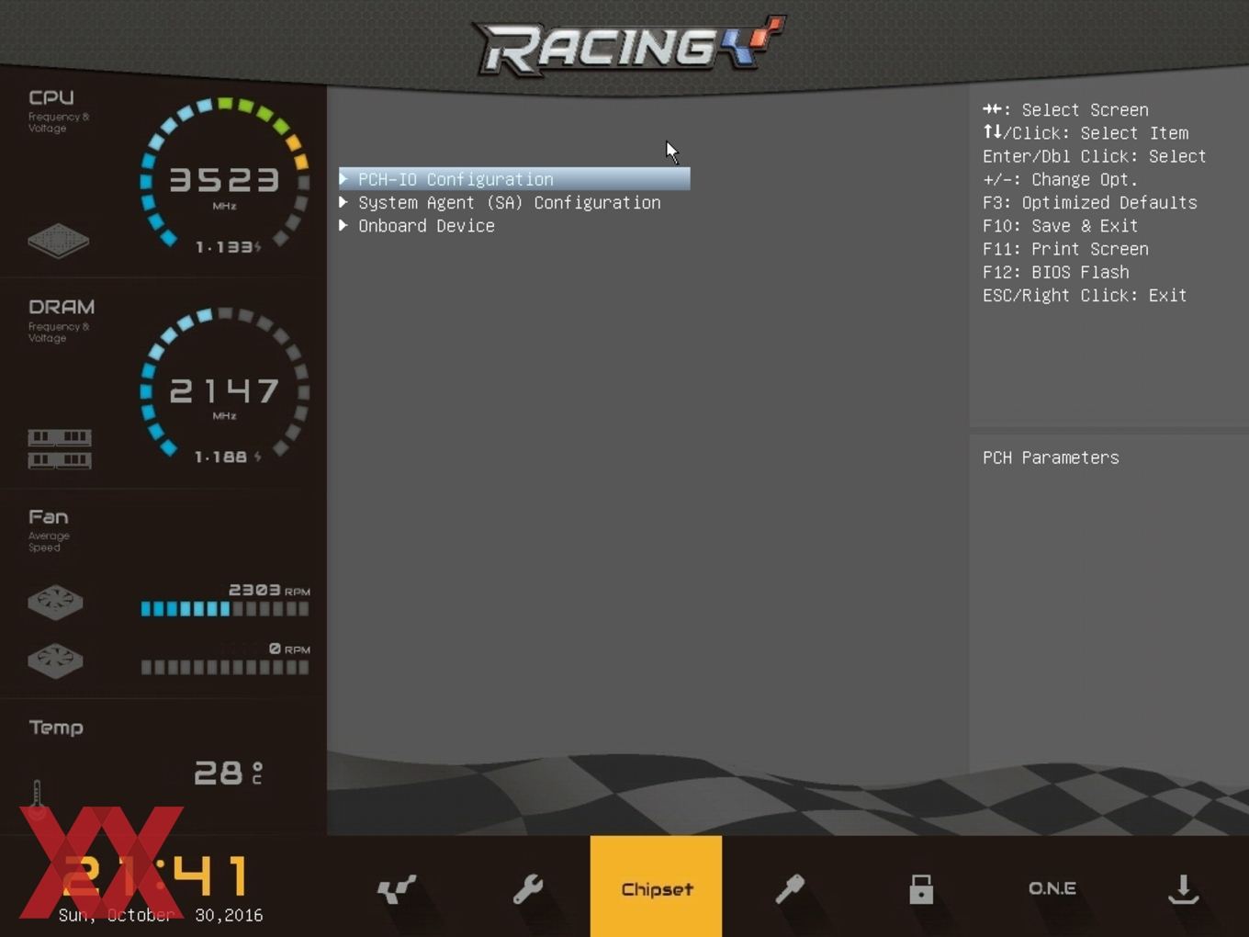The width and height of the screenshot is (1249, 937).
Task: Expand arrow beside Onboard Device
Action: [343, 225]
